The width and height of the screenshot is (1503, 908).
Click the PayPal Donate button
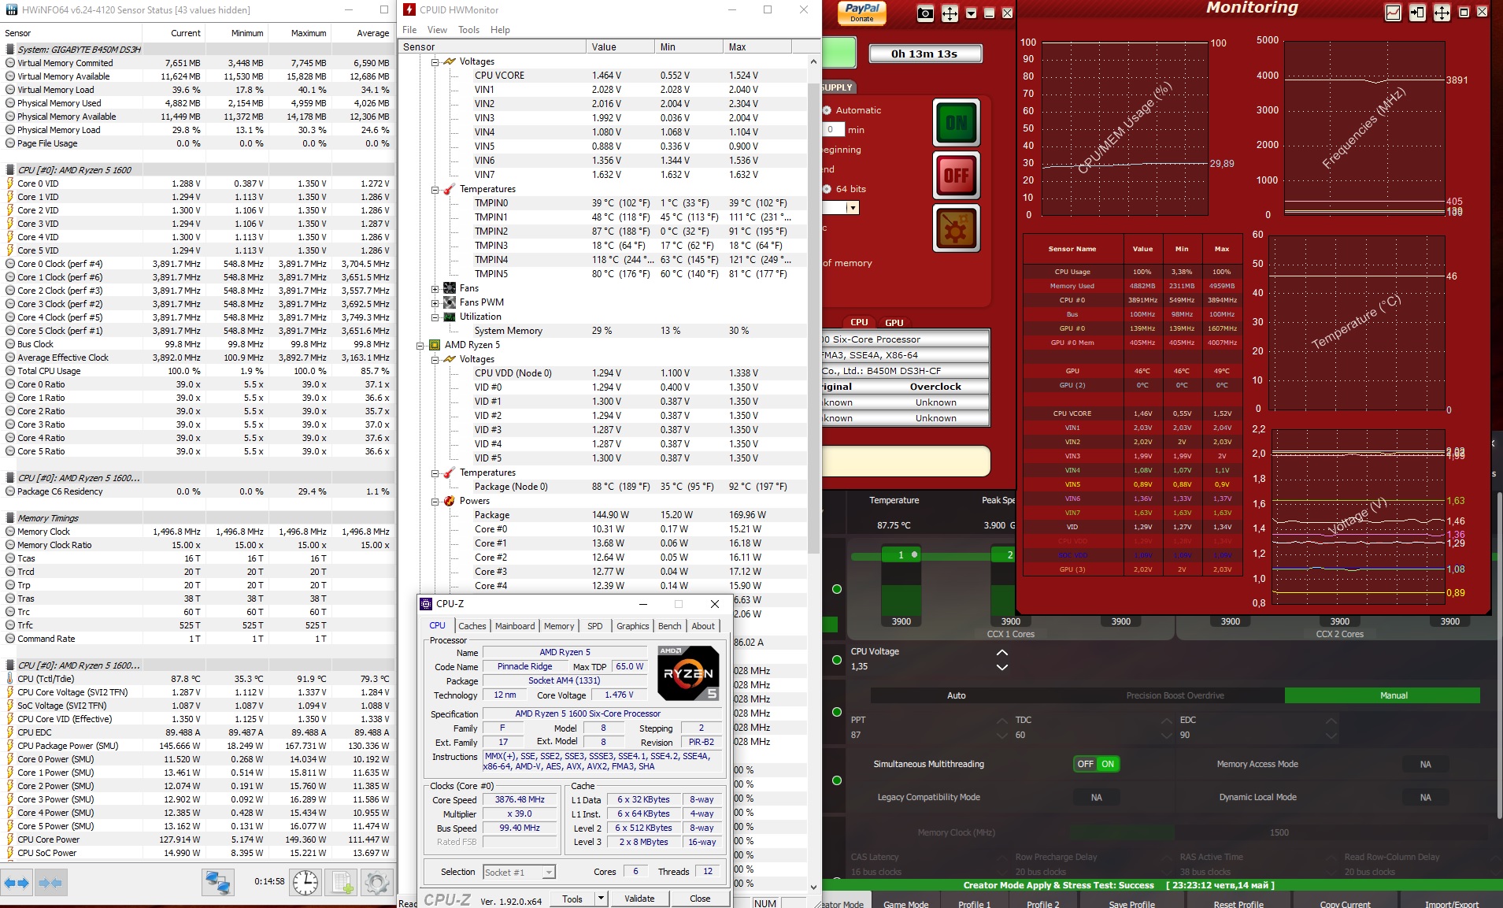[x=862, y=13]
